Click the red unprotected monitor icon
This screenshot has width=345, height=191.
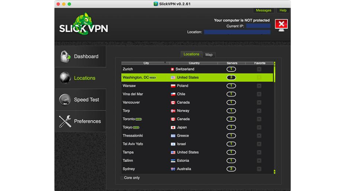[281, 25]
